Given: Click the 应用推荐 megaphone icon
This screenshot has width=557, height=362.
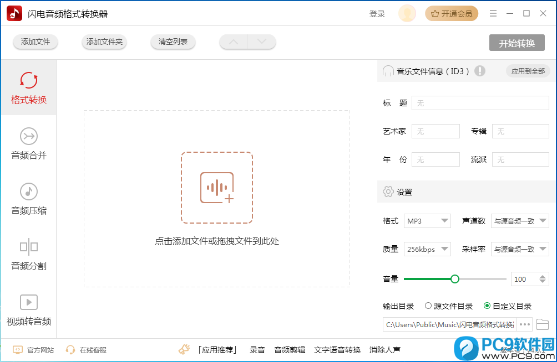Looking at the screenshot, I should 184,350.
